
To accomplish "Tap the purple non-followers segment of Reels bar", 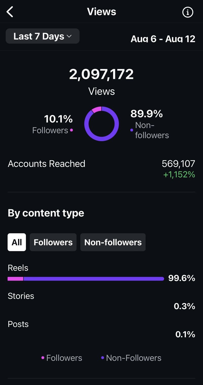I will pos(94,279).
